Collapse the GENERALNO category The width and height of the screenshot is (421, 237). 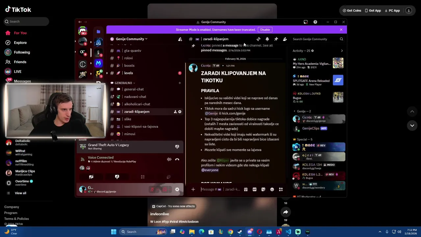[x=123, y=83]
